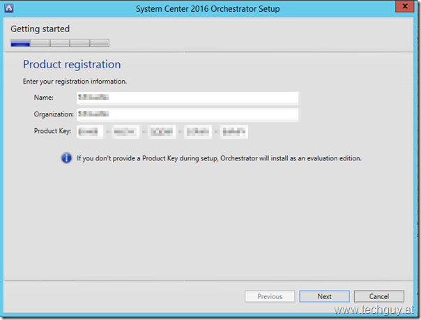Focus the Organization input field
Screen dimensions: 421x320
pos(187,114)
